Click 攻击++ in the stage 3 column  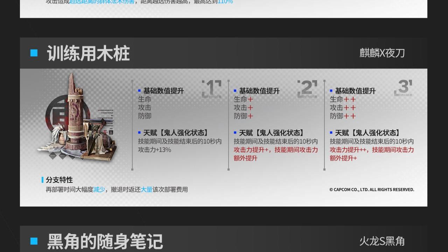[x=343, y=108]
